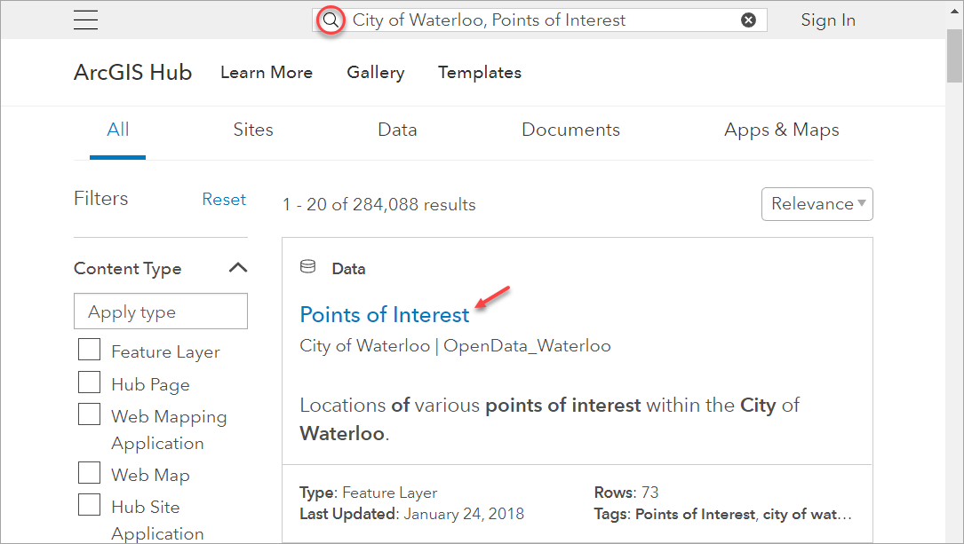The width and height of the screenshot is (964, 544).
Task: Click the results count text '1 - 20 of 284,088 results'
Action: pos(378,204)
